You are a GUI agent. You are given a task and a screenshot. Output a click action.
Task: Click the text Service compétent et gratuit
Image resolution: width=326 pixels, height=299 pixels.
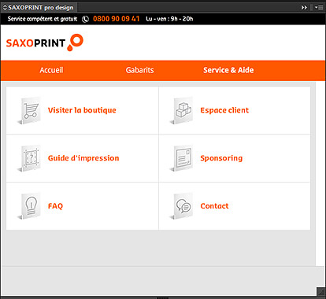(x=43, y=19)
